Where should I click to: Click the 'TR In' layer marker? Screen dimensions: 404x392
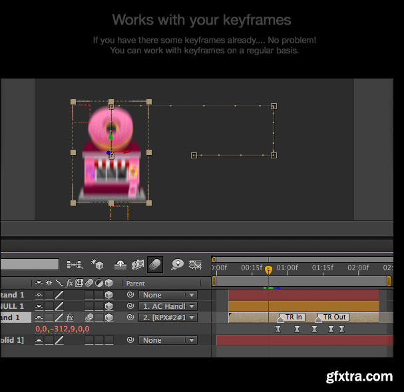tap(294, 317)
